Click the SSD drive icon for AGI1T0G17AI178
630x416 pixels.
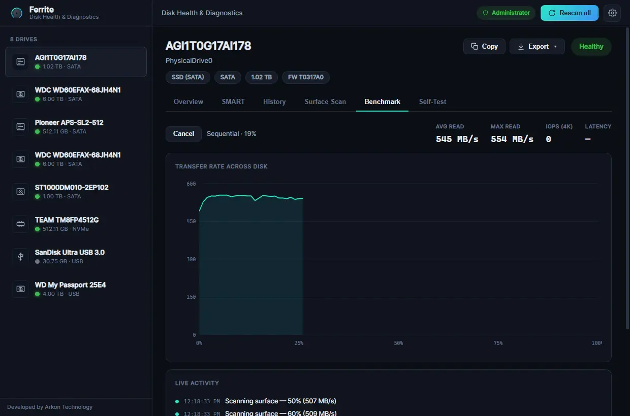point(20,61)
